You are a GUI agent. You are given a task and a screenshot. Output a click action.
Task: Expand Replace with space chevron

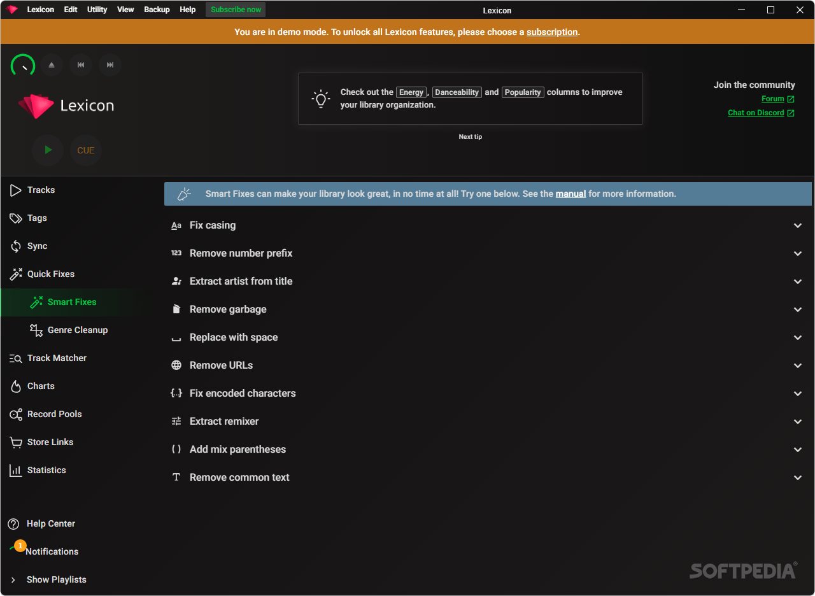click(x=798, y=337)
